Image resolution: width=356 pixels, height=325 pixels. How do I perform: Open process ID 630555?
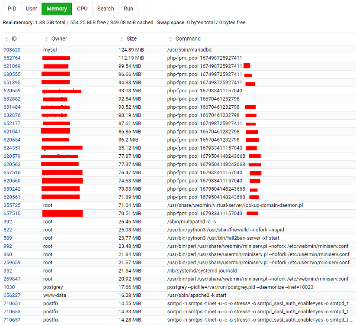[12, 75]
